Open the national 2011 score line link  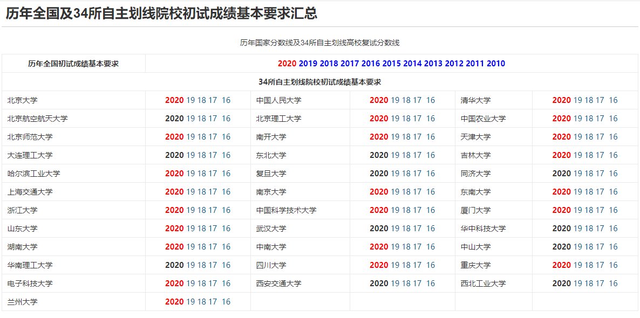(x=475, y=64)
